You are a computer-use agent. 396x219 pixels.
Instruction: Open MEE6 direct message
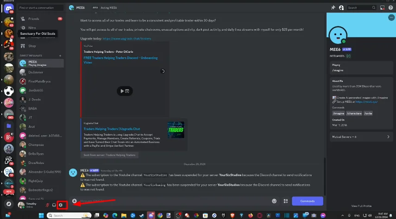(41, 63)
